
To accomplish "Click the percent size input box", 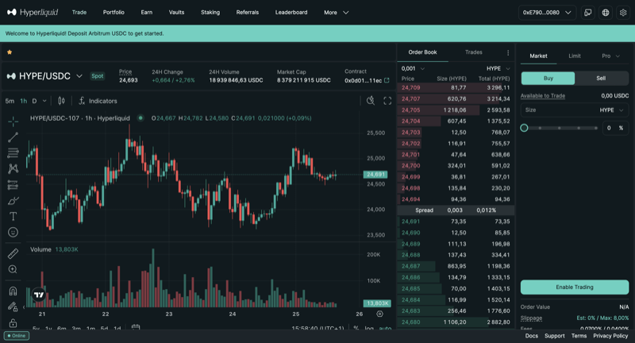I will point(615,128).
